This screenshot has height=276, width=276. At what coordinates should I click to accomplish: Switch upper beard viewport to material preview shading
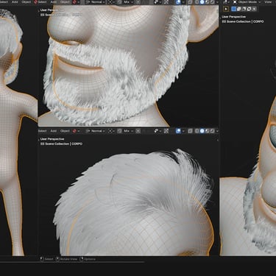click(207, 2)
